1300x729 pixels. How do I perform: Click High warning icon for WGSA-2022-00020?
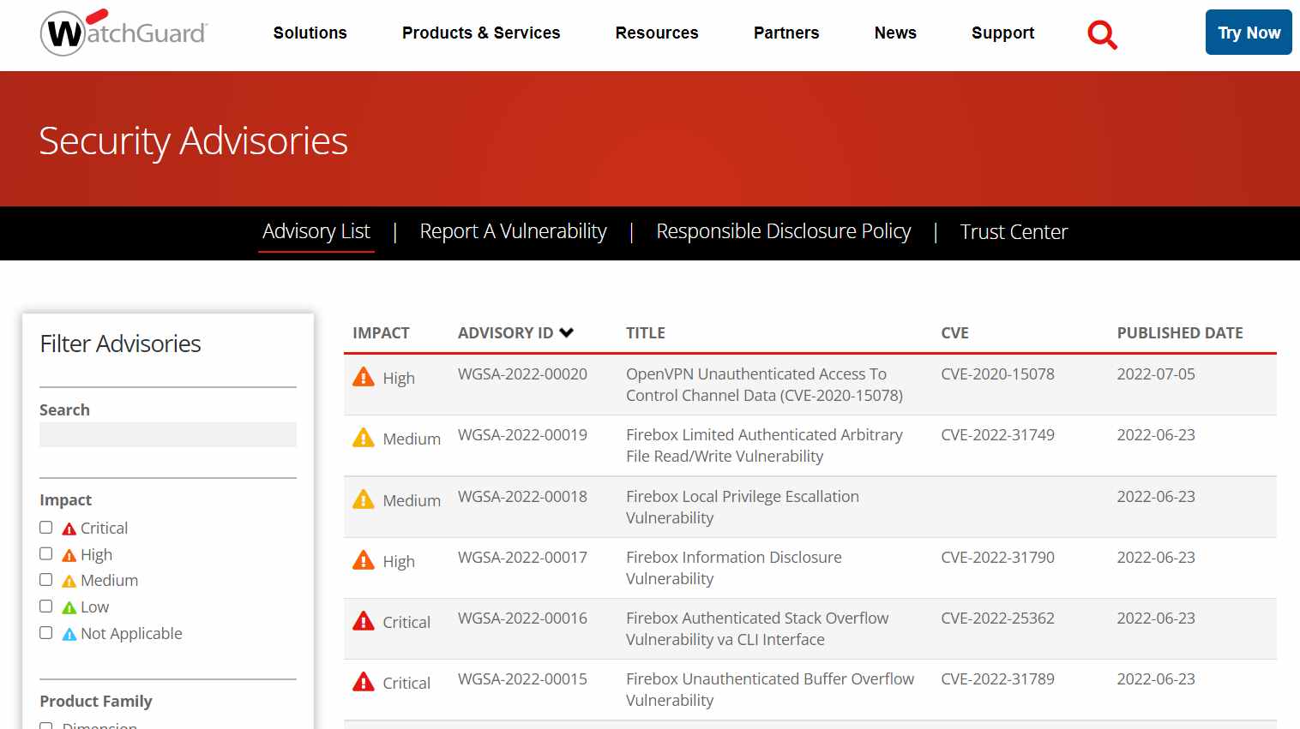(364, 377)
